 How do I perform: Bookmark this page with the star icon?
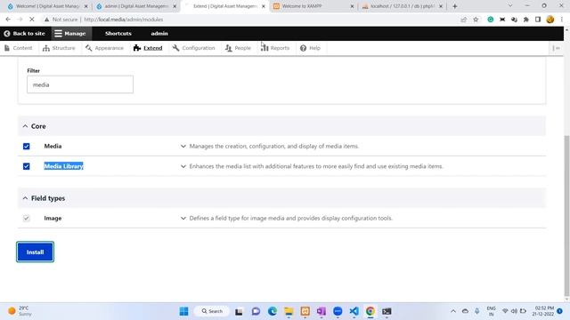(x=476, y=20)
